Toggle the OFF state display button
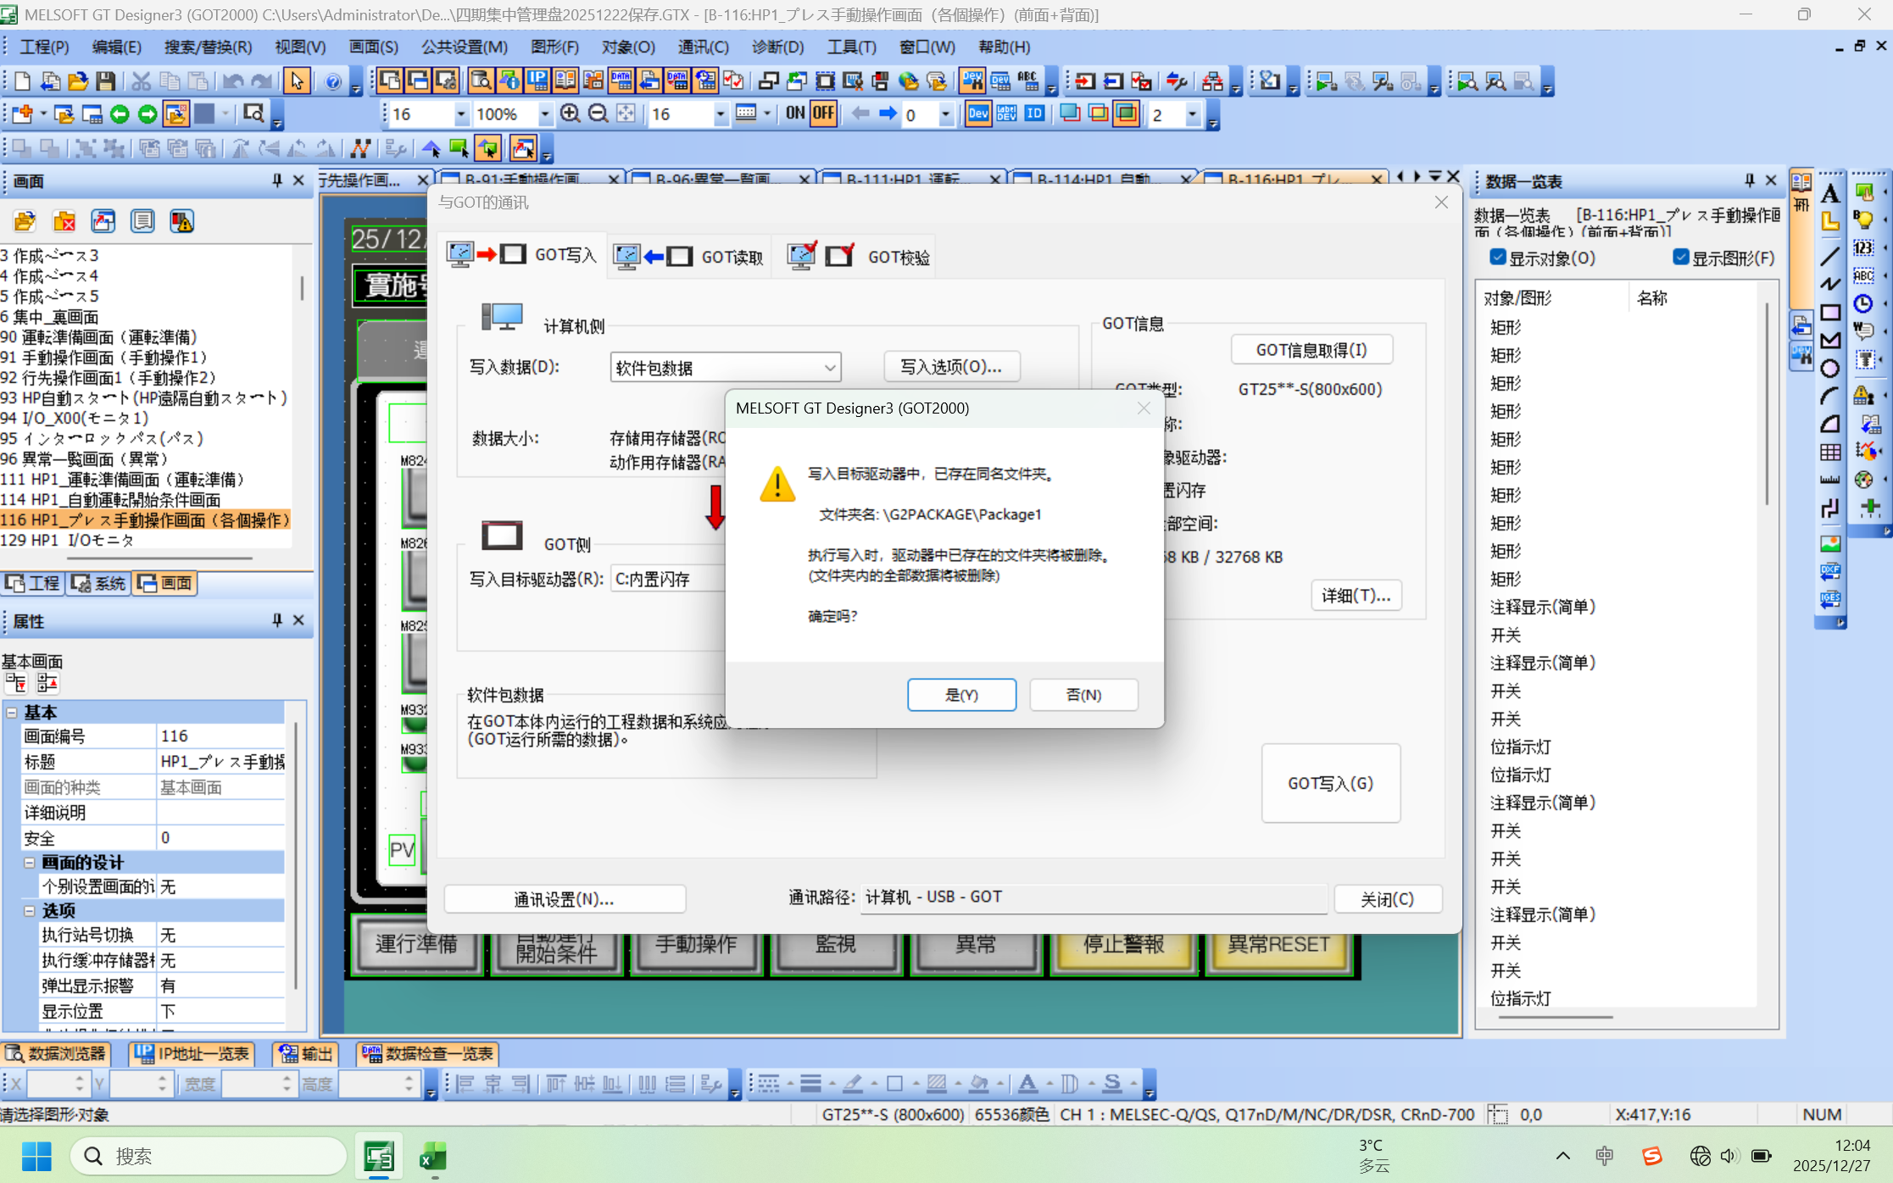1893x1183 pixels. click(x=823, y=114)
